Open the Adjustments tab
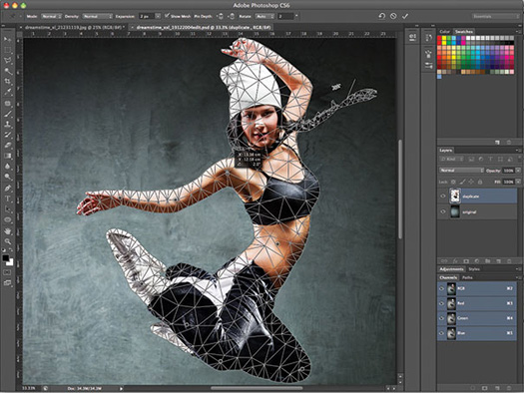The image size is (524, 393). (x=451, y=269)
